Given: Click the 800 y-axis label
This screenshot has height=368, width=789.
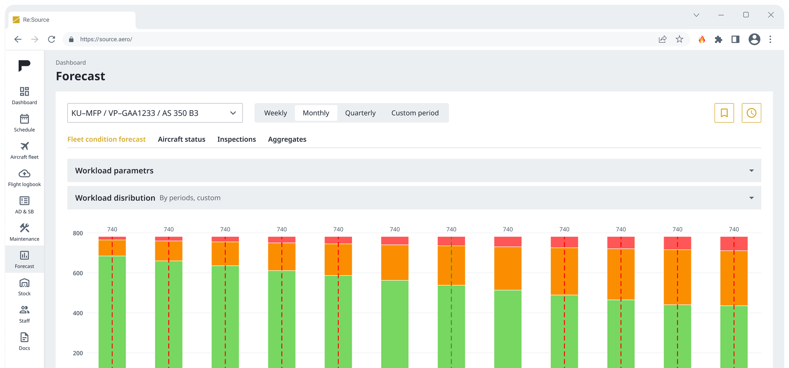Looking at the screenshot, I should (78, 233).
